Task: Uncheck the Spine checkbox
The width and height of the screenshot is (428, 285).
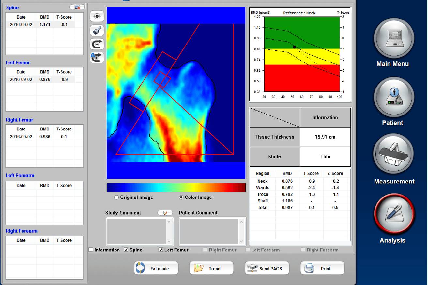Action: (126, 250)
